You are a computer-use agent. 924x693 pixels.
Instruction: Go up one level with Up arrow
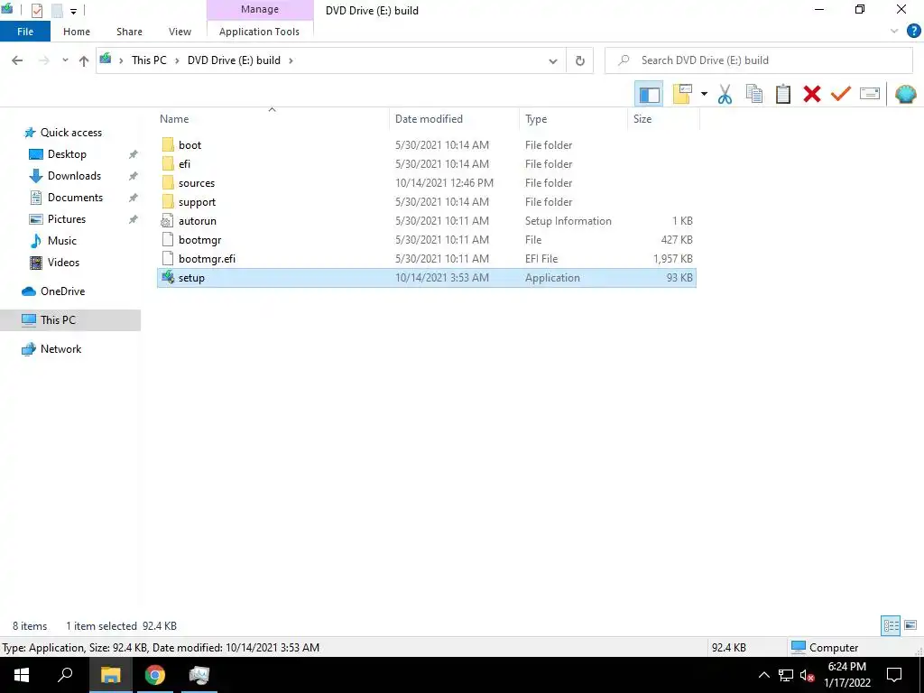84,60
